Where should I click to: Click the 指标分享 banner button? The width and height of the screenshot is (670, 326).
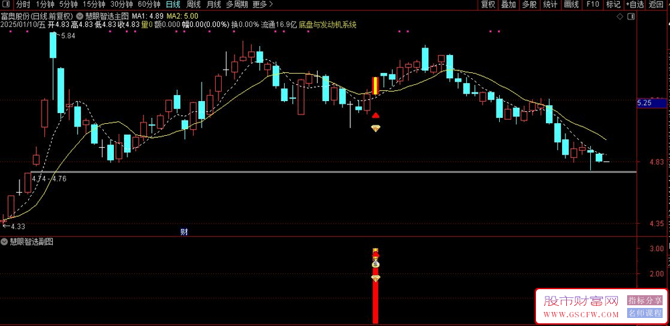tap(645, 301)
